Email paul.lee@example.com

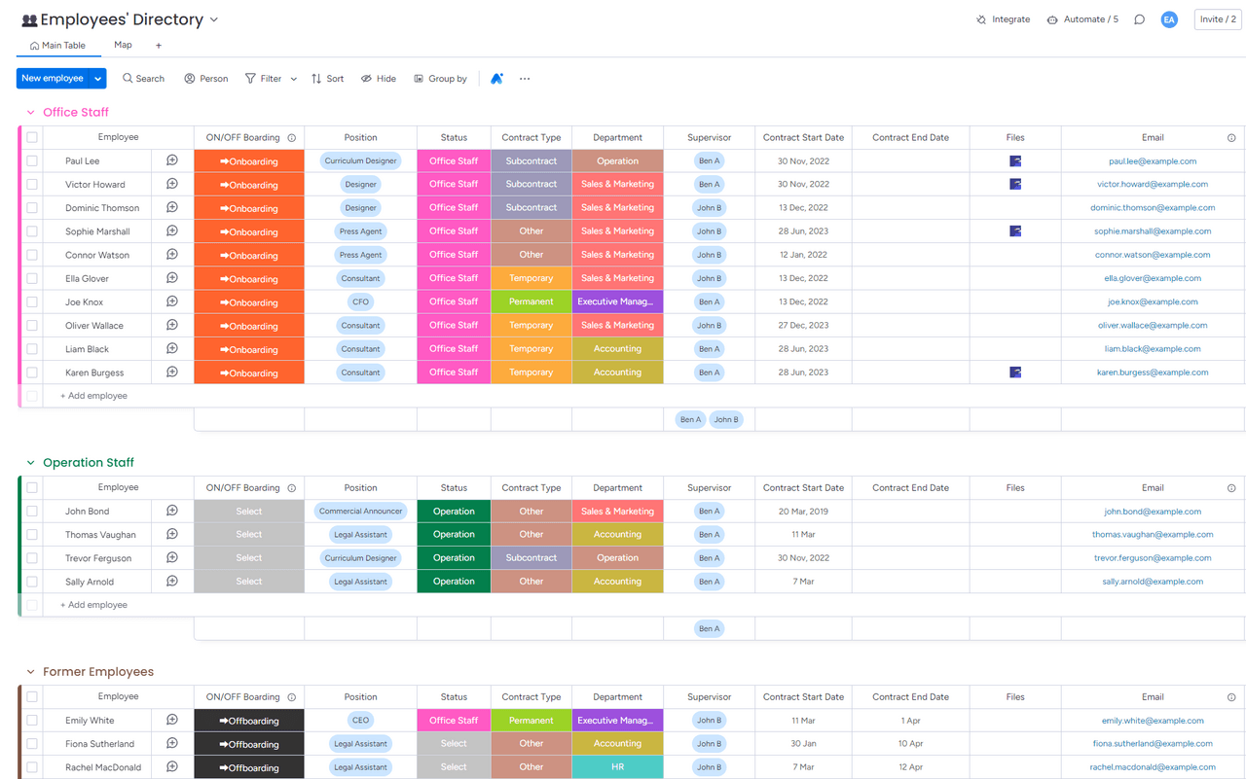1153,161
